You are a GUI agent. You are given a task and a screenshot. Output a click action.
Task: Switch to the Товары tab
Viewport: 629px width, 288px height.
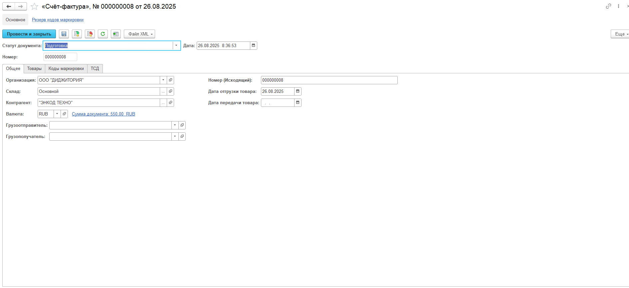click(34, 69)
